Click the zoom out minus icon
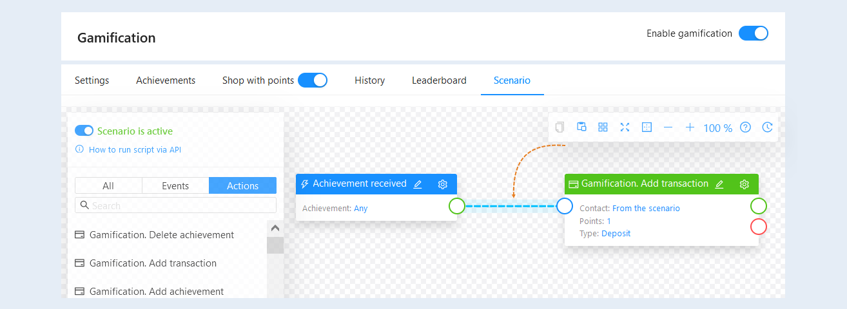The height and width of the screenshot is (309, 847). click(x=668, y=127)
